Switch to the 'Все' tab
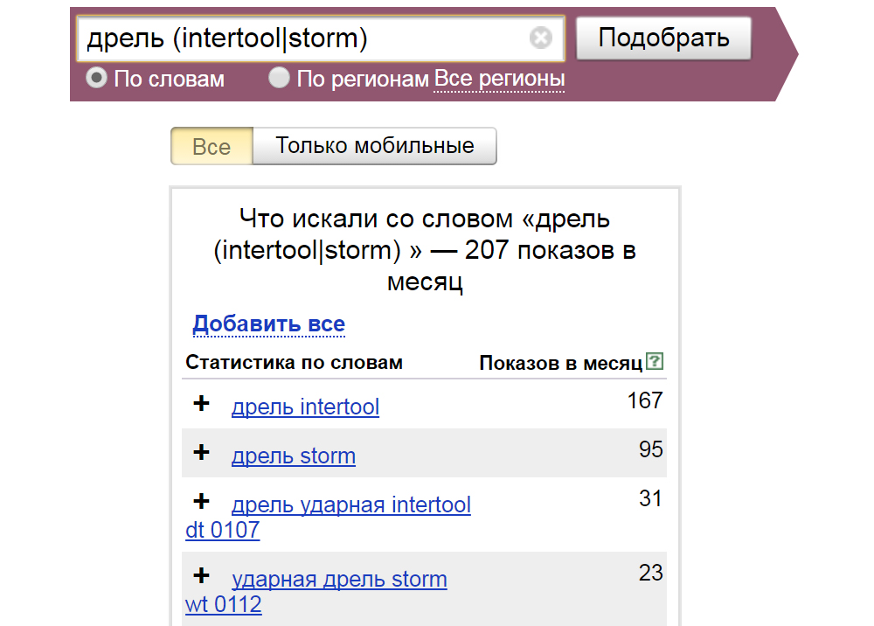The image size is (874, 626). coord(212,146)
